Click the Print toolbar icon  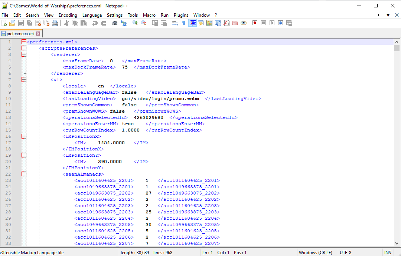point(55,23)
